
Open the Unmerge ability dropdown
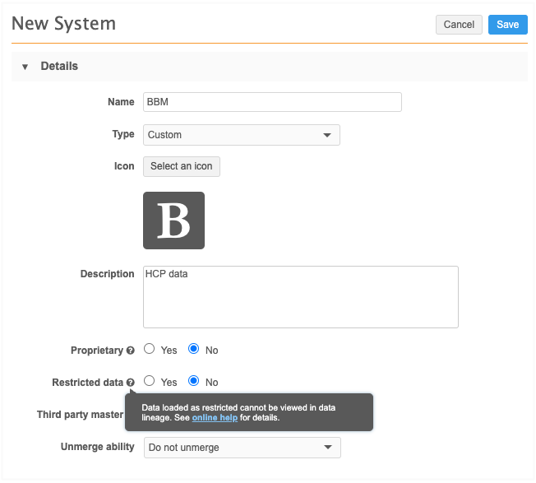(241, 448)
